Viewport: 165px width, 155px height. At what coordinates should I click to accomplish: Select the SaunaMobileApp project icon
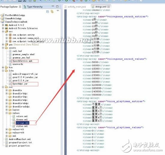pos(3,18)
